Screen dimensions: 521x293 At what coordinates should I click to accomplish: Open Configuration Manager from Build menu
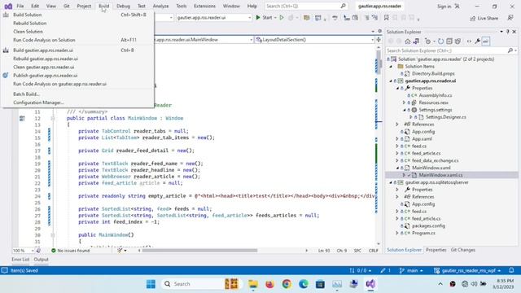pyautogui.click(x=77, y=103)
